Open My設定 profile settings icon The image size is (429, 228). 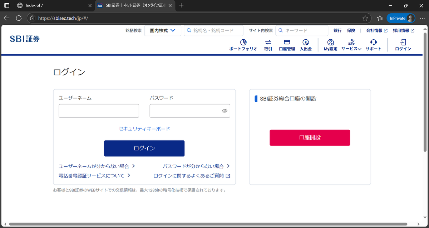330,43
